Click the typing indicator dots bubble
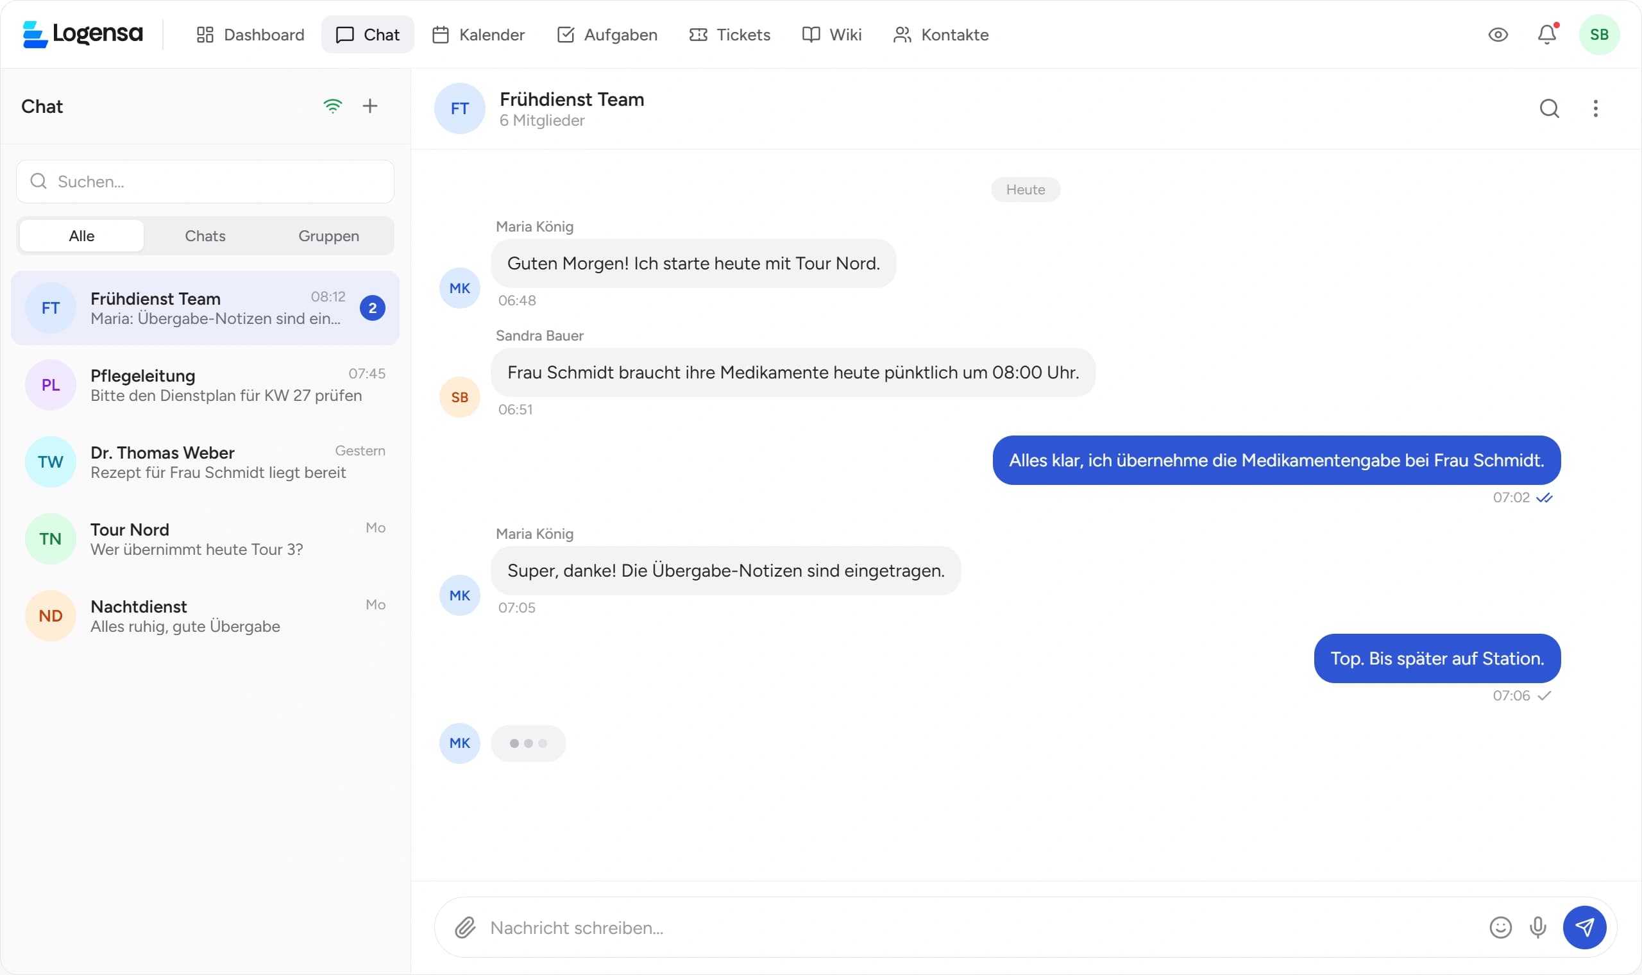Screen dimensions: 1642x975 (x=528, y=743)
